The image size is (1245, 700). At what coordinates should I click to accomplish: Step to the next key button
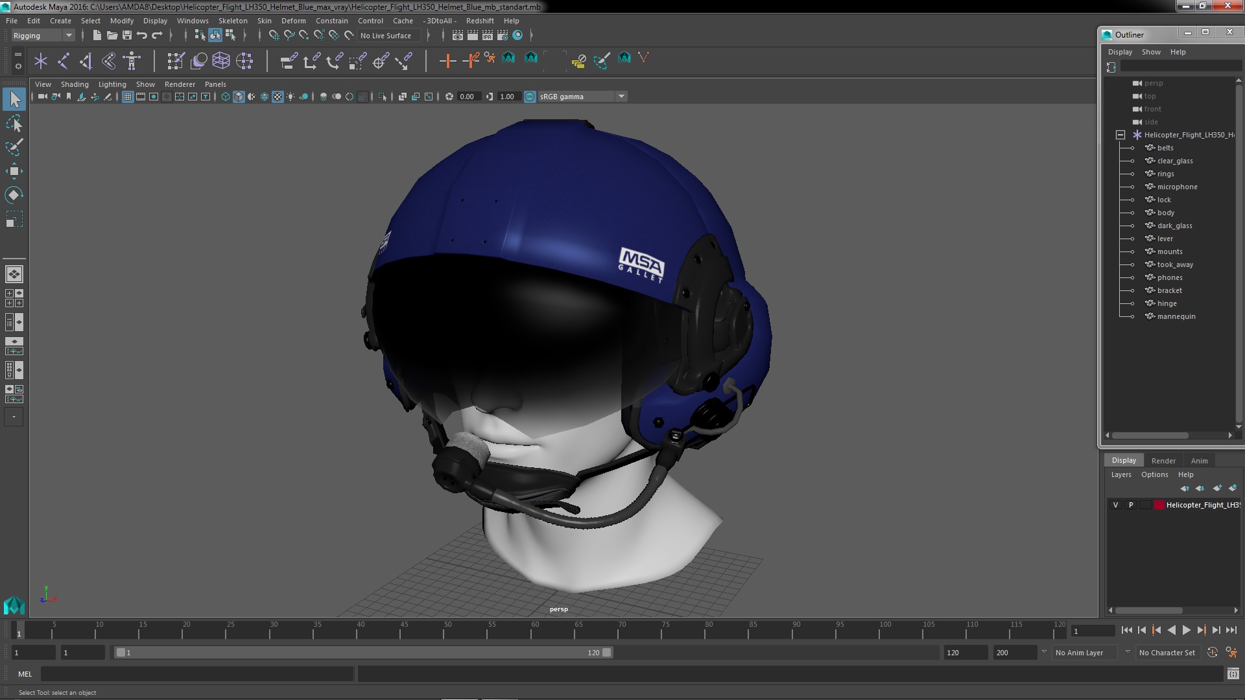click(x=1202, y=630)
